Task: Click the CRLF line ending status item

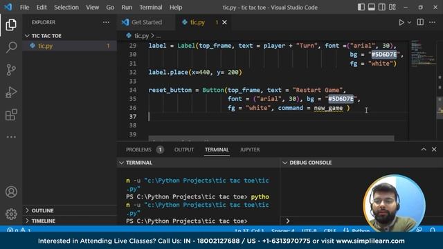Action: click(x=329, y=230)
